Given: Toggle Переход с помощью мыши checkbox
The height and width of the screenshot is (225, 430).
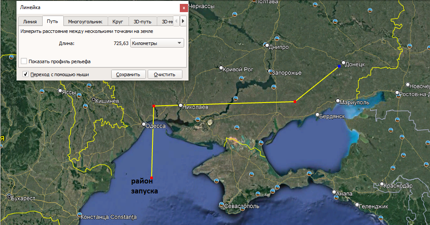Looking at the screenshot, I should pos(26,74).
